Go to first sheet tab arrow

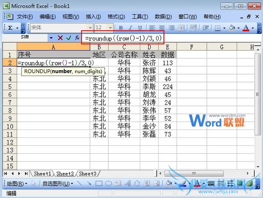5,173
